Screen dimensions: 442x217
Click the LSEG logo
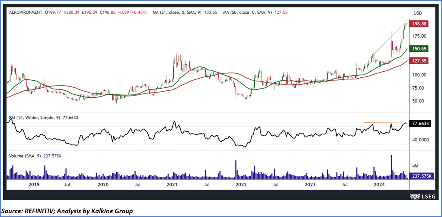point(422,196)
